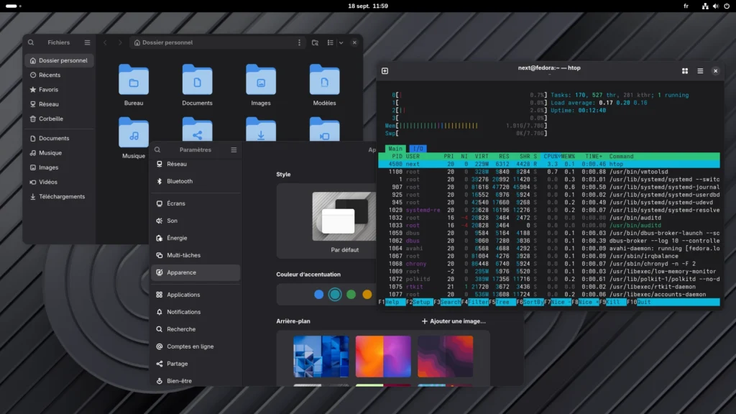Open the Musique folder icon

134,134
